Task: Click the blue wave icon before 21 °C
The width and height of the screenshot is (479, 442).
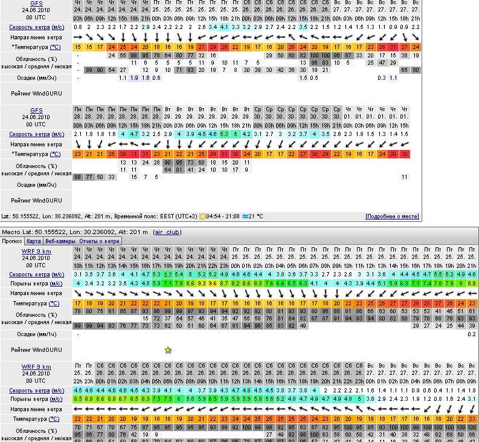Action: [244, 216]
